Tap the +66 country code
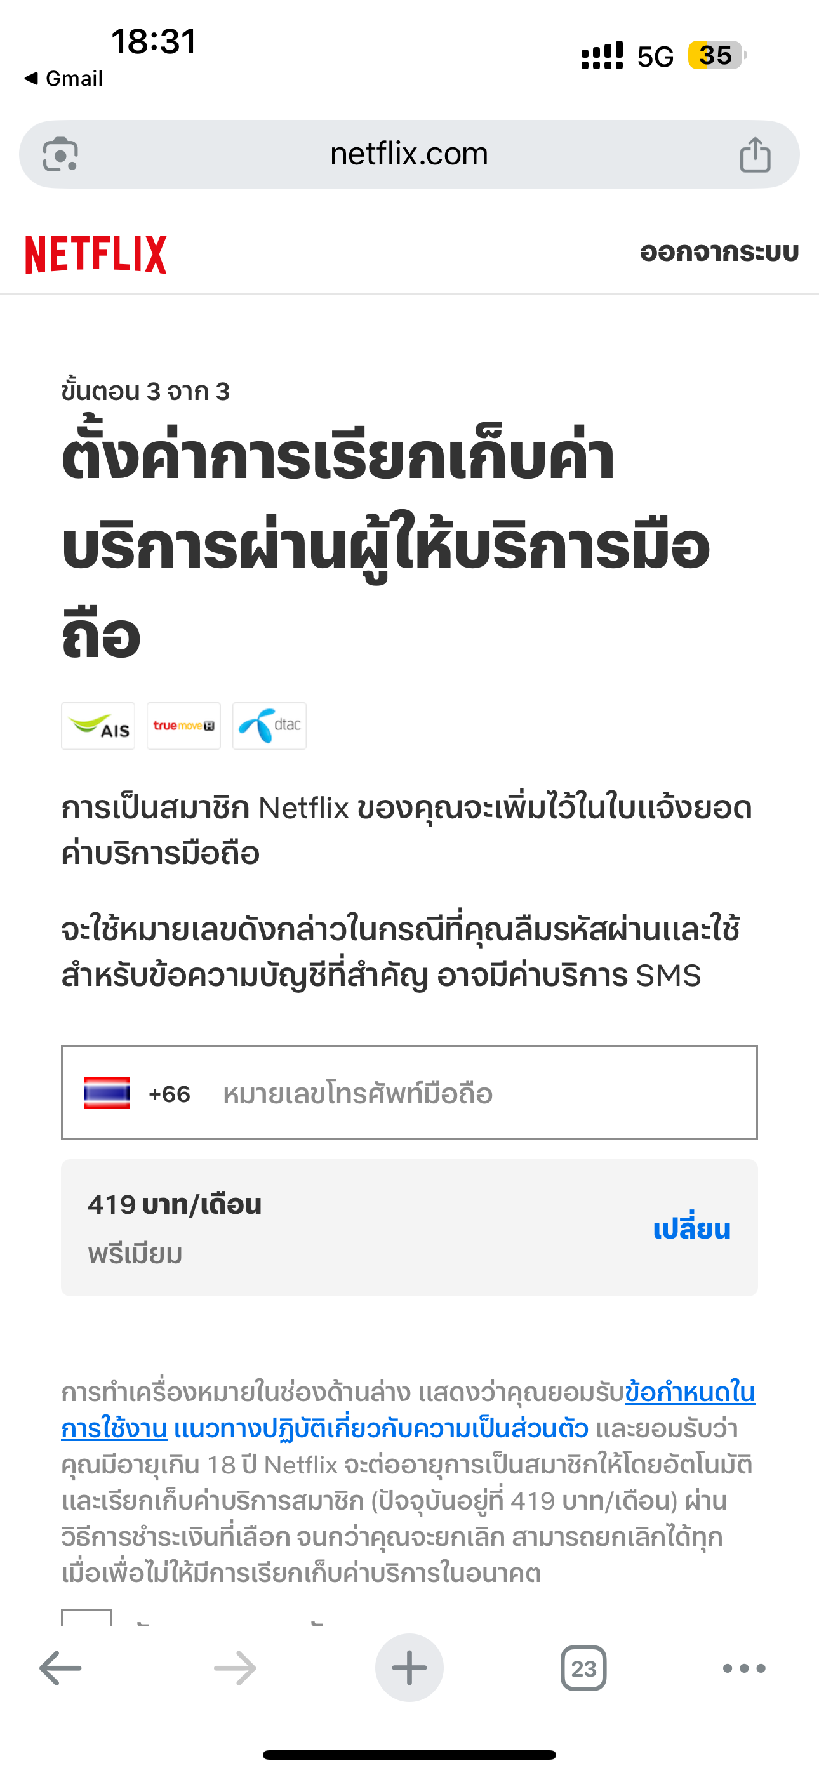 pyautogui.click(x=170, y=1094)
